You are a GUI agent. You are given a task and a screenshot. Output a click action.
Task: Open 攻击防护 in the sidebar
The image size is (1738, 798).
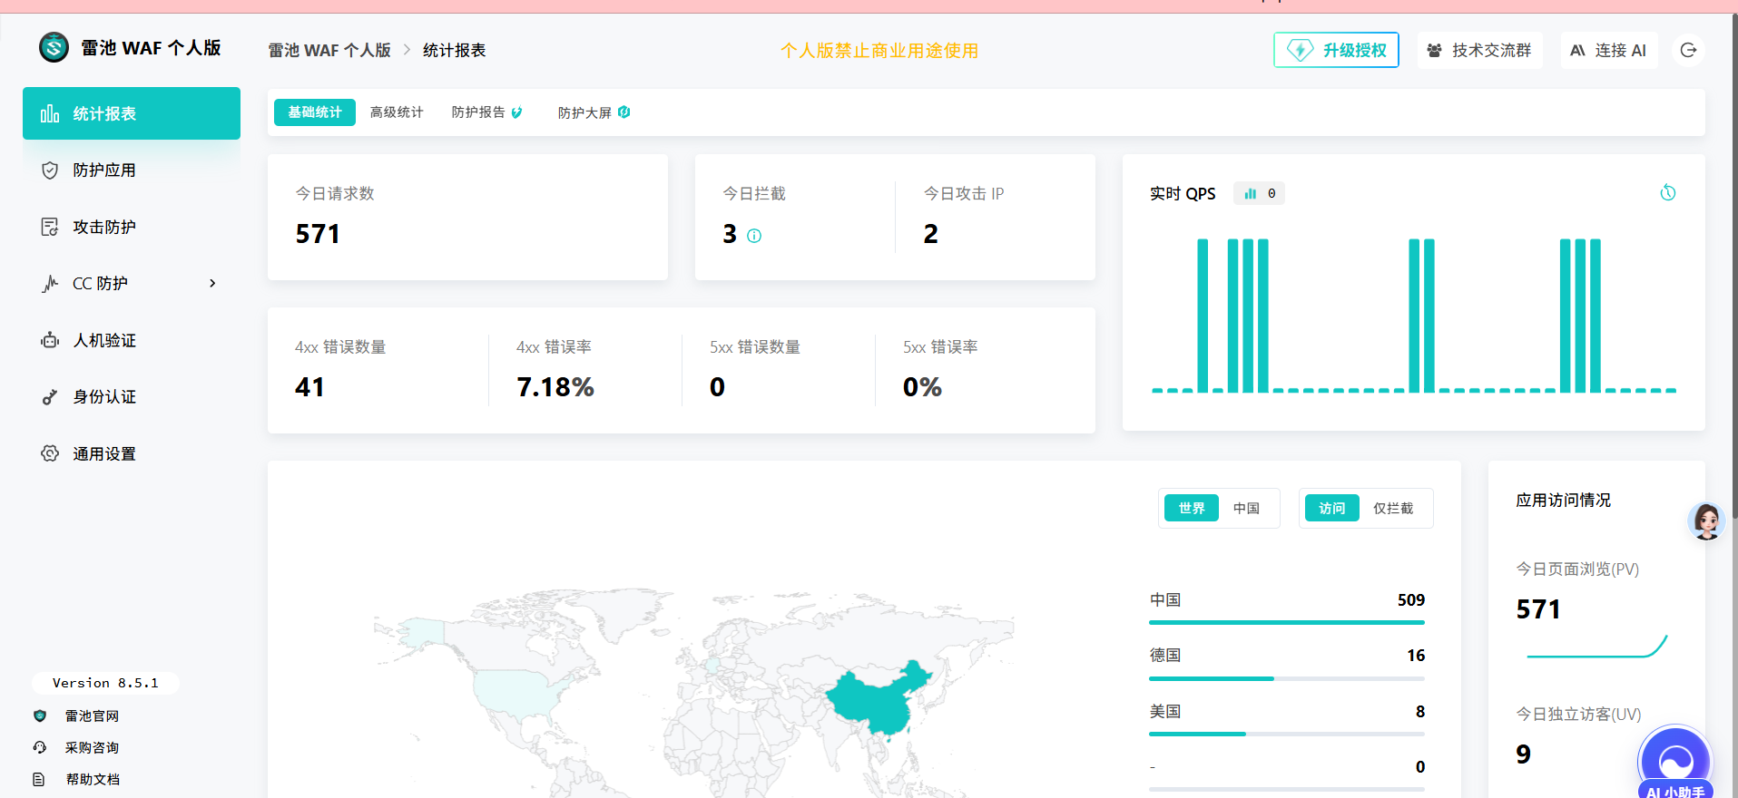pos(132,227)
